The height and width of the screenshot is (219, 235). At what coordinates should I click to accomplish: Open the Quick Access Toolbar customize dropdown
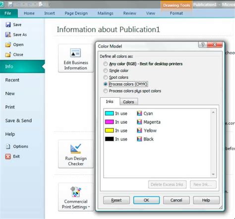(x=49, y=4)
